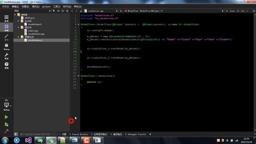Click the showMaximized() code line
This screenshot has width=256, height=144.
(99, 67)
